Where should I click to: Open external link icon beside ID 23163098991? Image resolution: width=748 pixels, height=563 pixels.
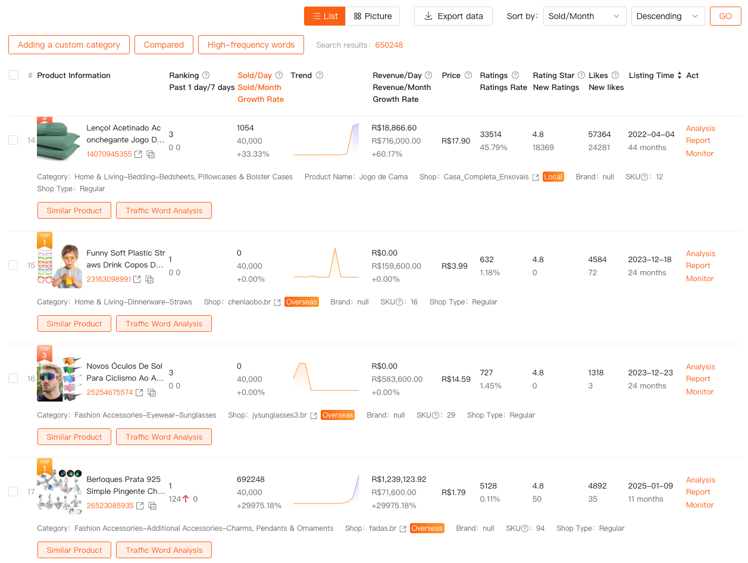(137, 279)
